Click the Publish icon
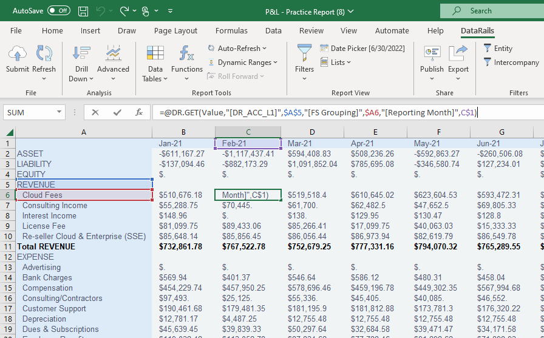This screenshot has height=338, width=544. coord(432,54)
